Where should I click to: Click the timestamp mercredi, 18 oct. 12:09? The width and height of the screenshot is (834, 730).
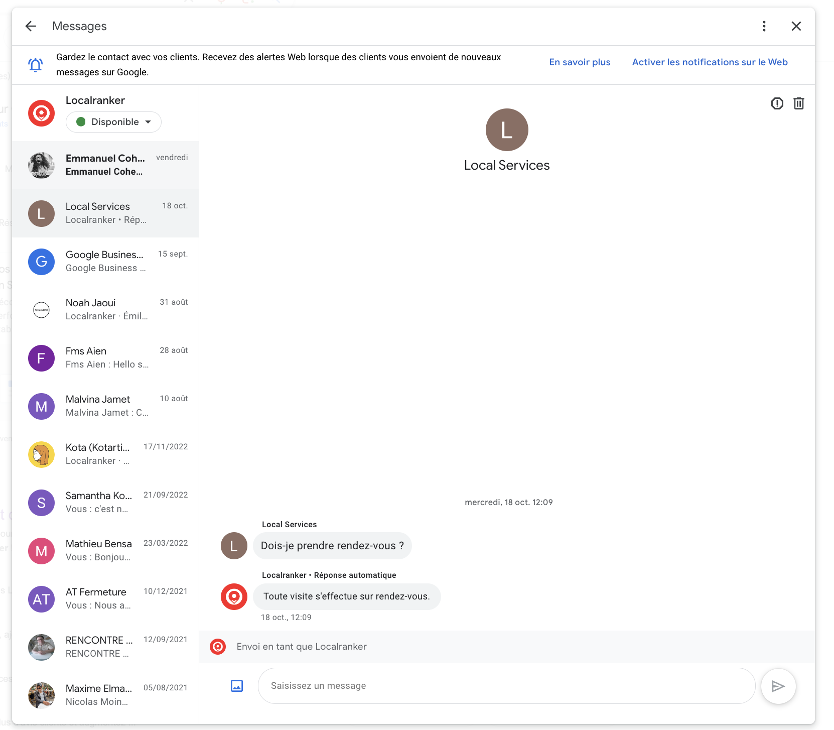click(x=508, y=502)
